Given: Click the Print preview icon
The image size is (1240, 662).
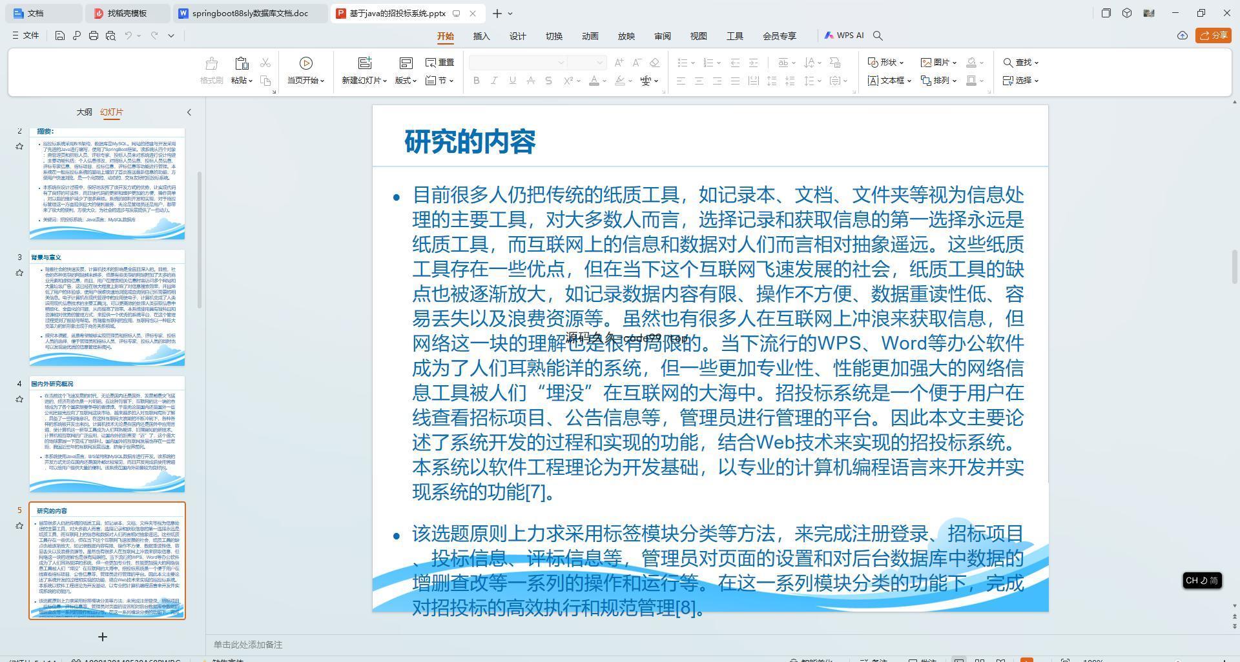Looking at the screenshot, I should (110, 35).
